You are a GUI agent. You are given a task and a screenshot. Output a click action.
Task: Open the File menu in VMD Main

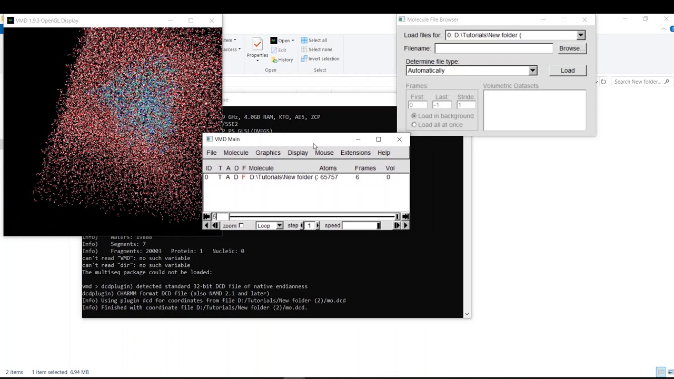(x=211, y=153)
